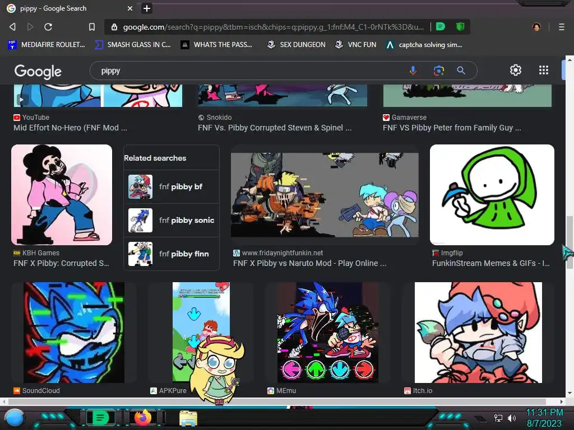Click the browser forward arrow
Screen dimensions: 574x430
30,27
